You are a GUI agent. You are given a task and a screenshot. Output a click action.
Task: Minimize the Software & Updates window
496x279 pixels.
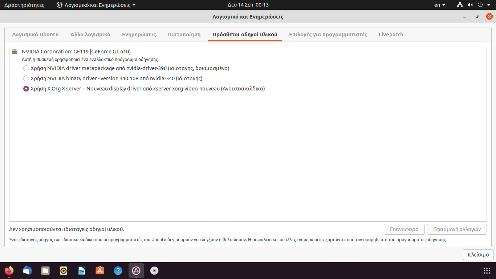(465, 17)
